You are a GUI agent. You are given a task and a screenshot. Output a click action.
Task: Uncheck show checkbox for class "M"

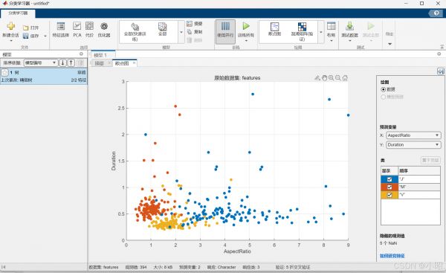(x=390, y=187)
